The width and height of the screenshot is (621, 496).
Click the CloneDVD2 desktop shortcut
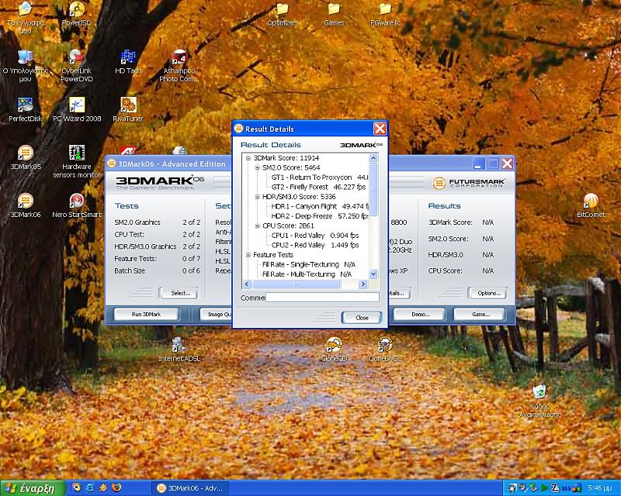click(x=385, y=350)
